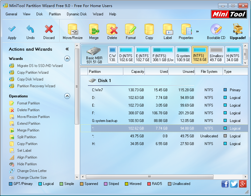251x196 pixels.
Task: Click the Format Partition operation icon
Action: coord(12,103)
